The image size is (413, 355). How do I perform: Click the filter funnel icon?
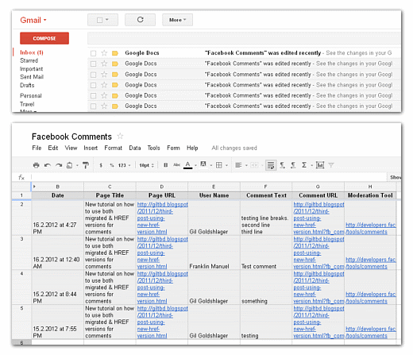[x=331, y=165]
